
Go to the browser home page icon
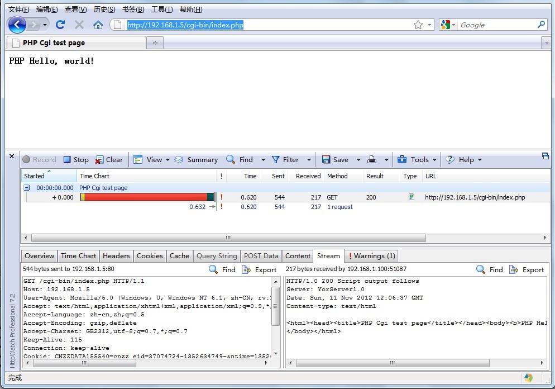(98, 25)
